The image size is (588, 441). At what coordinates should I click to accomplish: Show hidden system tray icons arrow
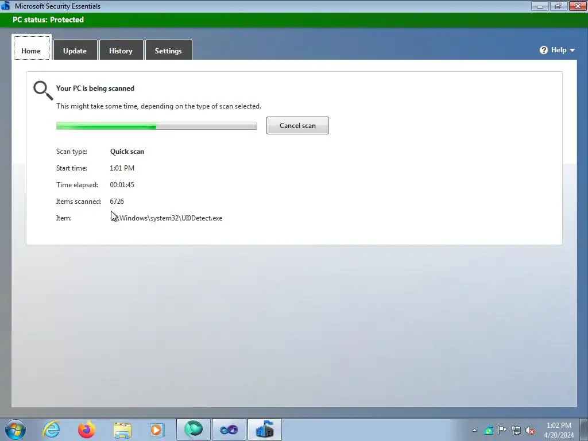(x=475, y=430)
